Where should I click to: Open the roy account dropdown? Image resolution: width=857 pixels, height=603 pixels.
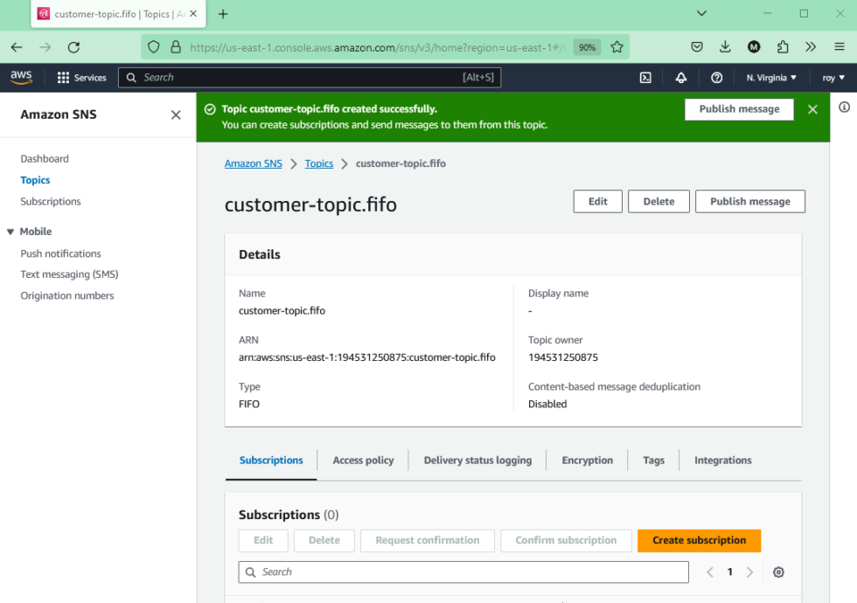pyautogui.click(x=833, y=78)
